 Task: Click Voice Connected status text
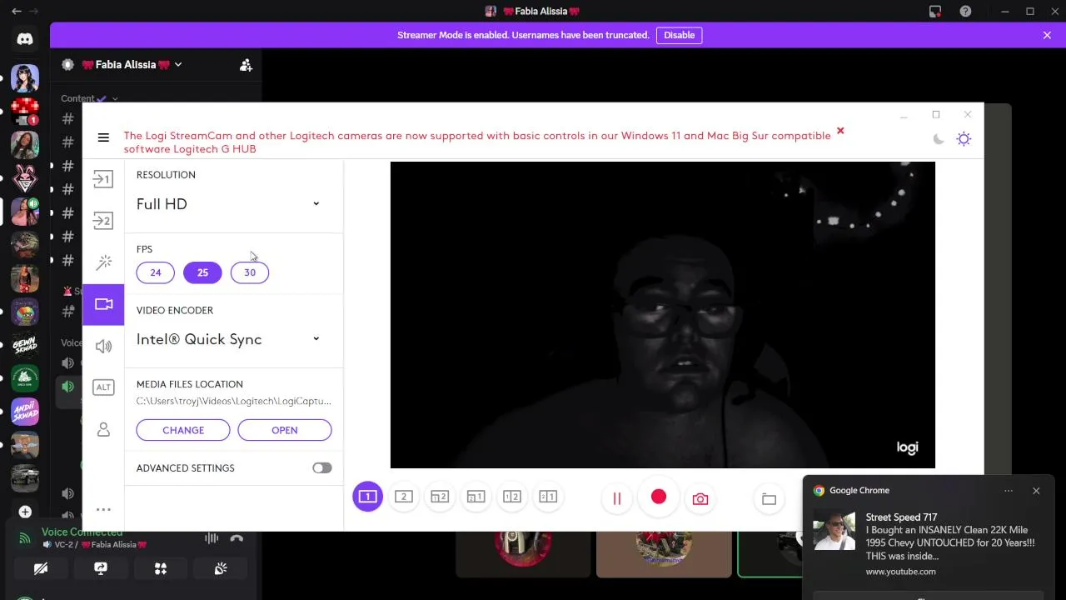[x=82, y=532]
